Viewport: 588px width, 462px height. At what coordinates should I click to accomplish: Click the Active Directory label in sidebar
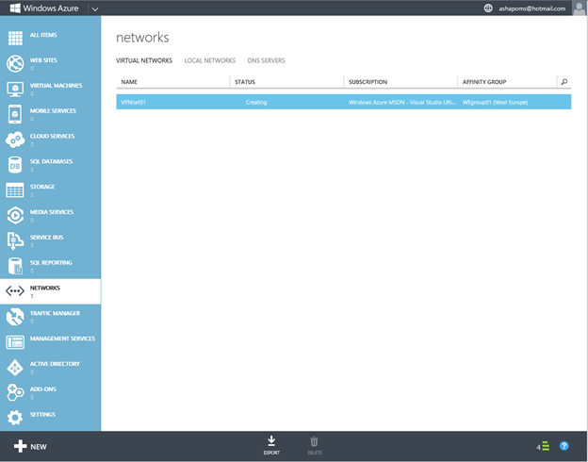pyautogui.click(x=55, y=364)
